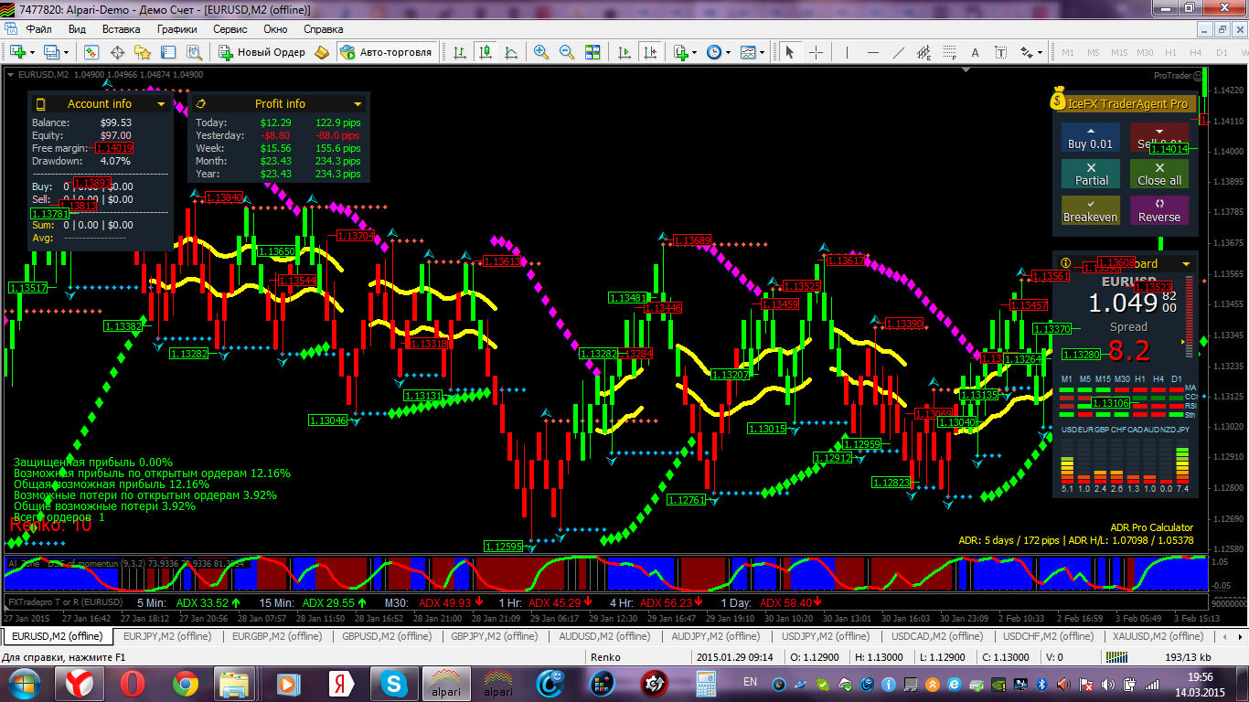Screen dimensions: 1249x702
Task: Launch the Strategy Tester icon
Action: [194, 52]
